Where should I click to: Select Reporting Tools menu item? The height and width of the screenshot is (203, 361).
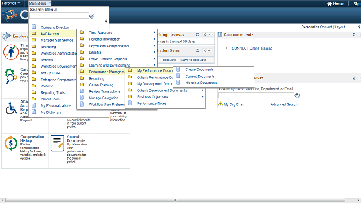[x=52, y=92]
